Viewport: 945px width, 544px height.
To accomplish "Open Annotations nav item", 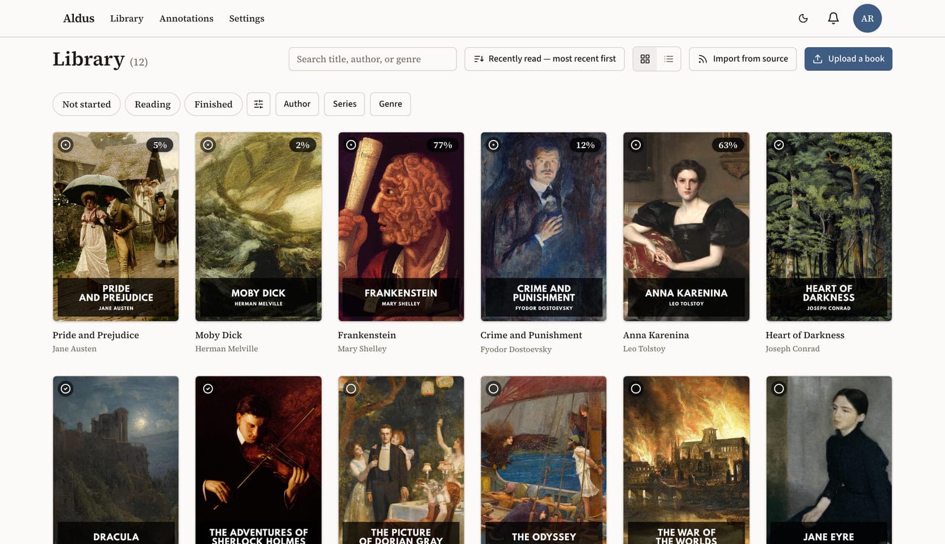I will (x=186, y=18).
